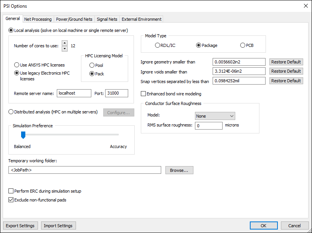
Task: Increase number of cores with up arrow
Action: (64, 43)
